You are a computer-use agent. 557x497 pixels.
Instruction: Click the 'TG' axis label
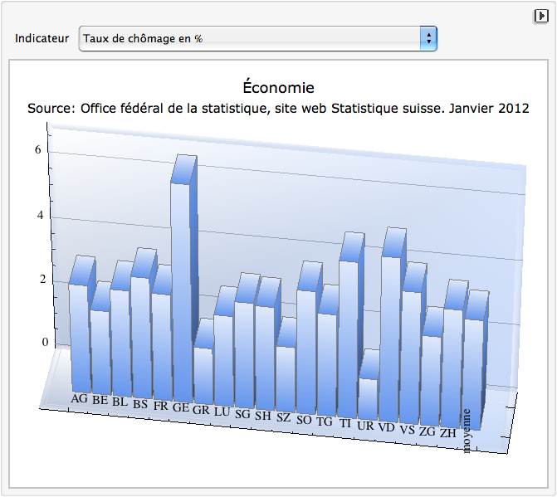pos(325,421)
